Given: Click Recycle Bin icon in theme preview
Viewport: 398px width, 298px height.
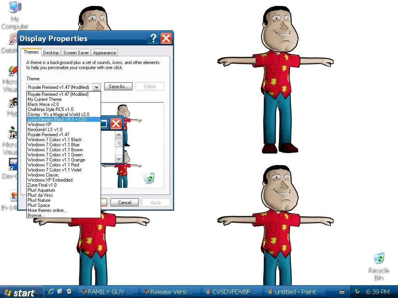Looking at the screenshot, I should click(x=149, y=178).
